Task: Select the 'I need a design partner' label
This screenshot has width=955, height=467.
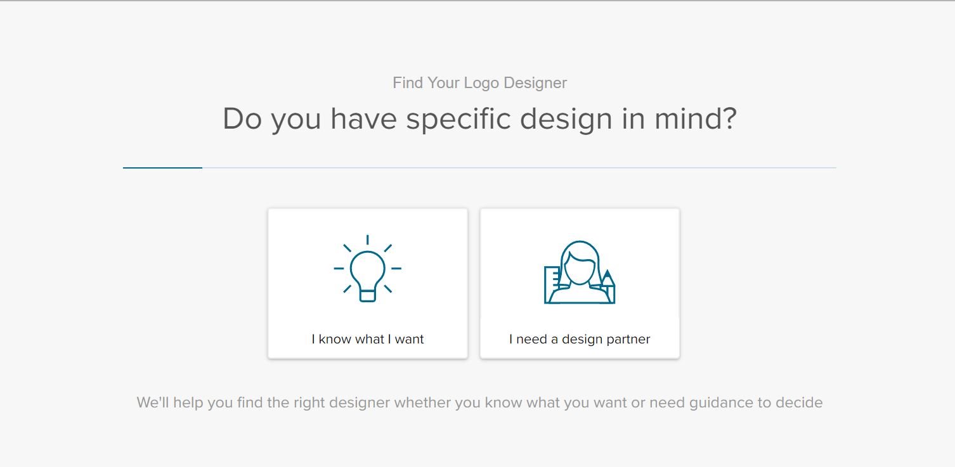Action: coord(580,339)
